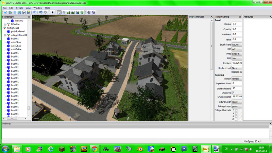This screenshot has height=153, width=272.
Task: Toggle the house-shaped navigation mode icon
Action: pos(59,12)
